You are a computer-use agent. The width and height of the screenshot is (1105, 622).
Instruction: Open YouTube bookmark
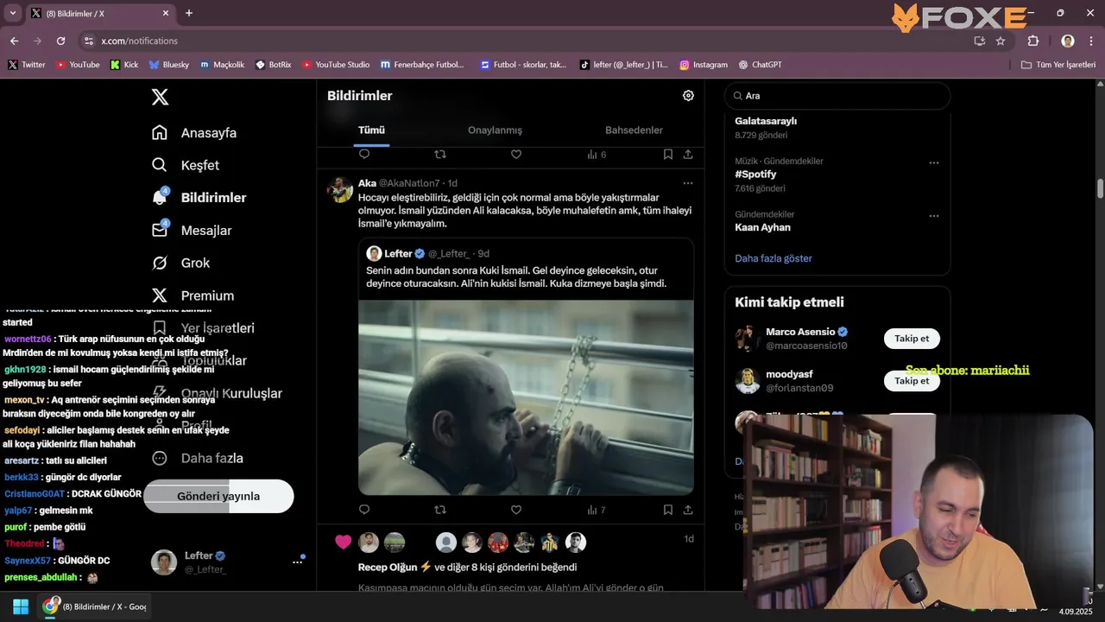(78, 65)
